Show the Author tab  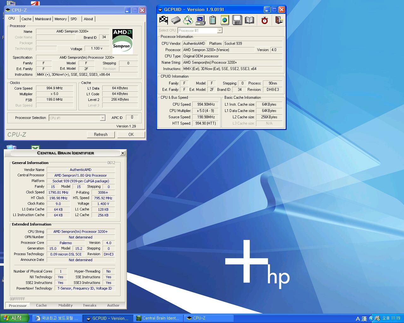pos(113,305)
